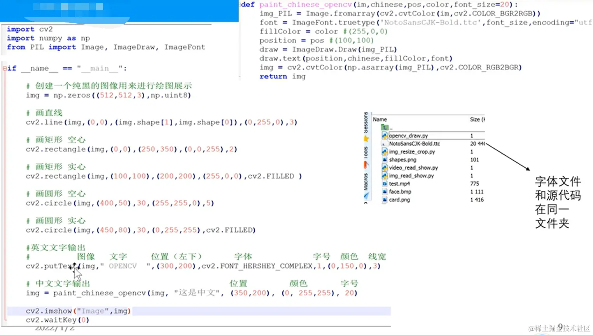Click the comment '#英文文字输出'
The width and height of the screenshot is (593, 335).
[56, 248]
